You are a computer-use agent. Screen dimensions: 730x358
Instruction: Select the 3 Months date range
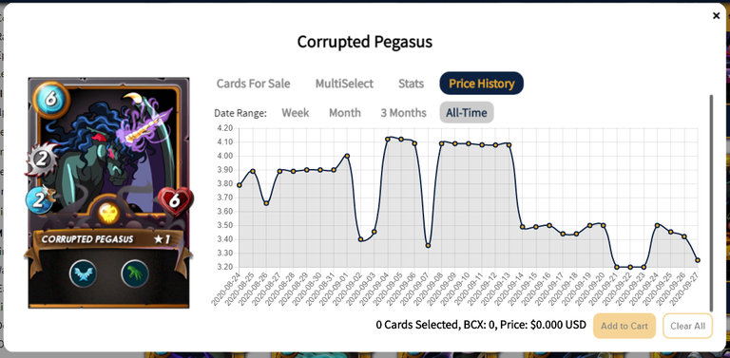(x=403, y=112)
